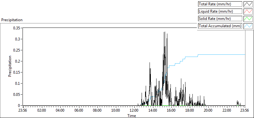This screenshot has width=254, height=118.
Task: Click the 02:00 time axis label
Action: coord(42,111)
